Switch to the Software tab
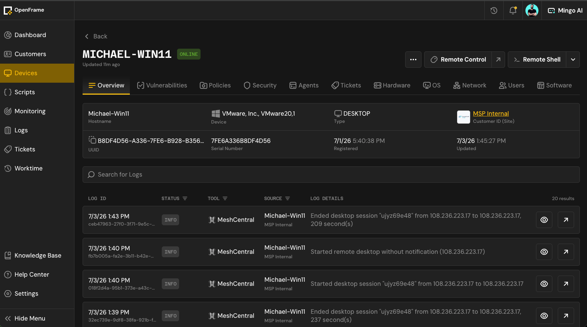Viewport: 587px width, 327px height. 554,85
